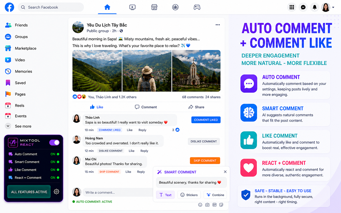Open the Gaming tab in top navigation
The image size is (341, 213).
click(197, 7)
